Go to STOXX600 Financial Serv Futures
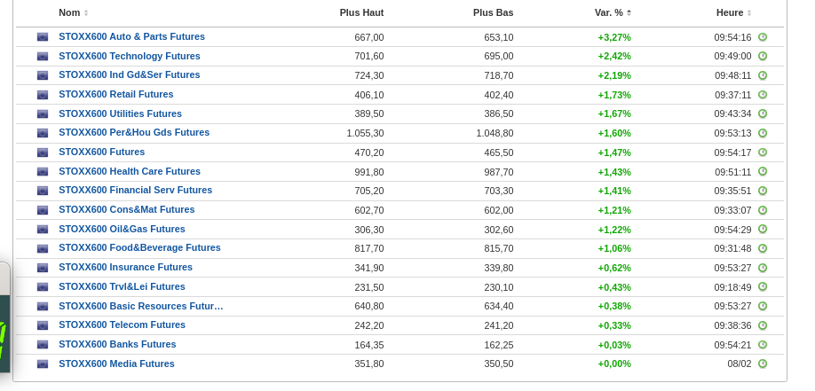 click(x=135, y=190)
